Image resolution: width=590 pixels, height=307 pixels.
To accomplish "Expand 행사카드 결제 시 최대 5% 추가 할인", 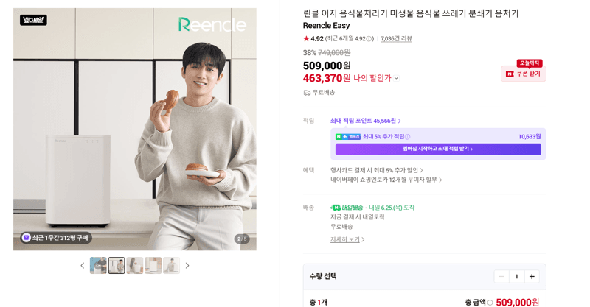I will (377, 170).
